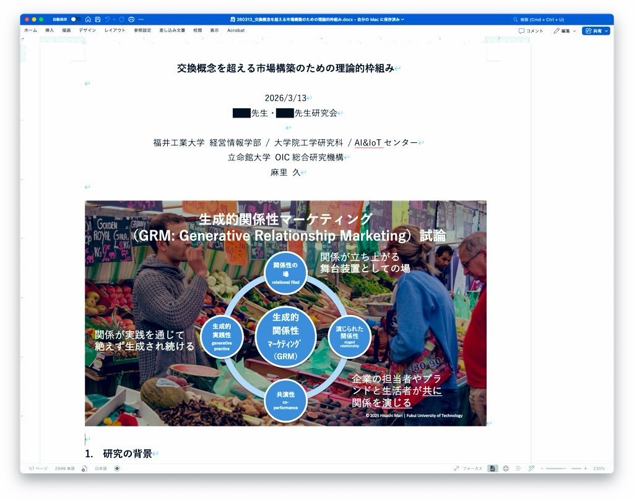Switch to Web layout view in the status bar
Viewport: 634px width, 500px height.
tap(506, 468)
